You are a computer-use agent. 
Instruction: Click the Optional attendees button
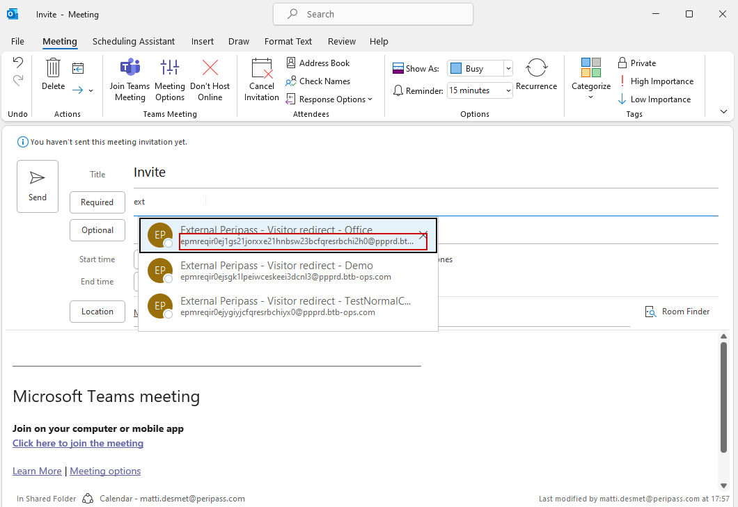[x=97, y=230]
